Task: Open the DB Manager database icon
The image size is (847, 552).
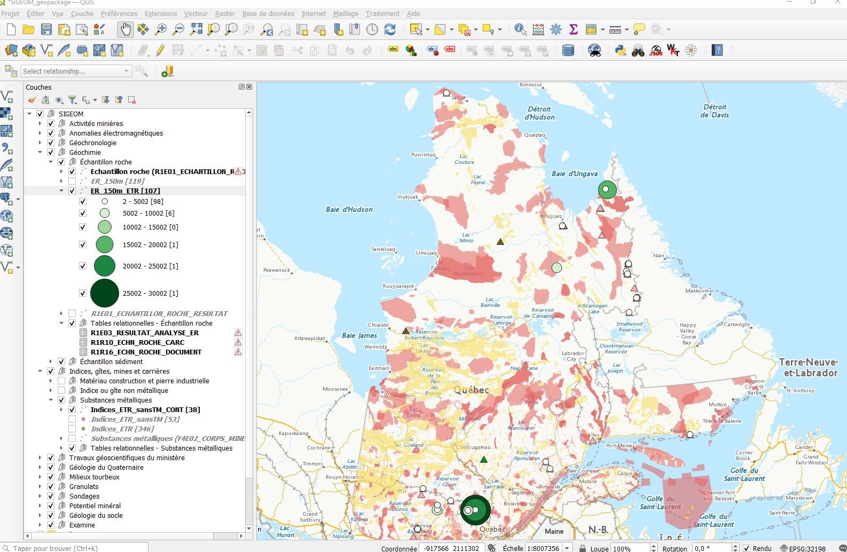Action: 568,51
